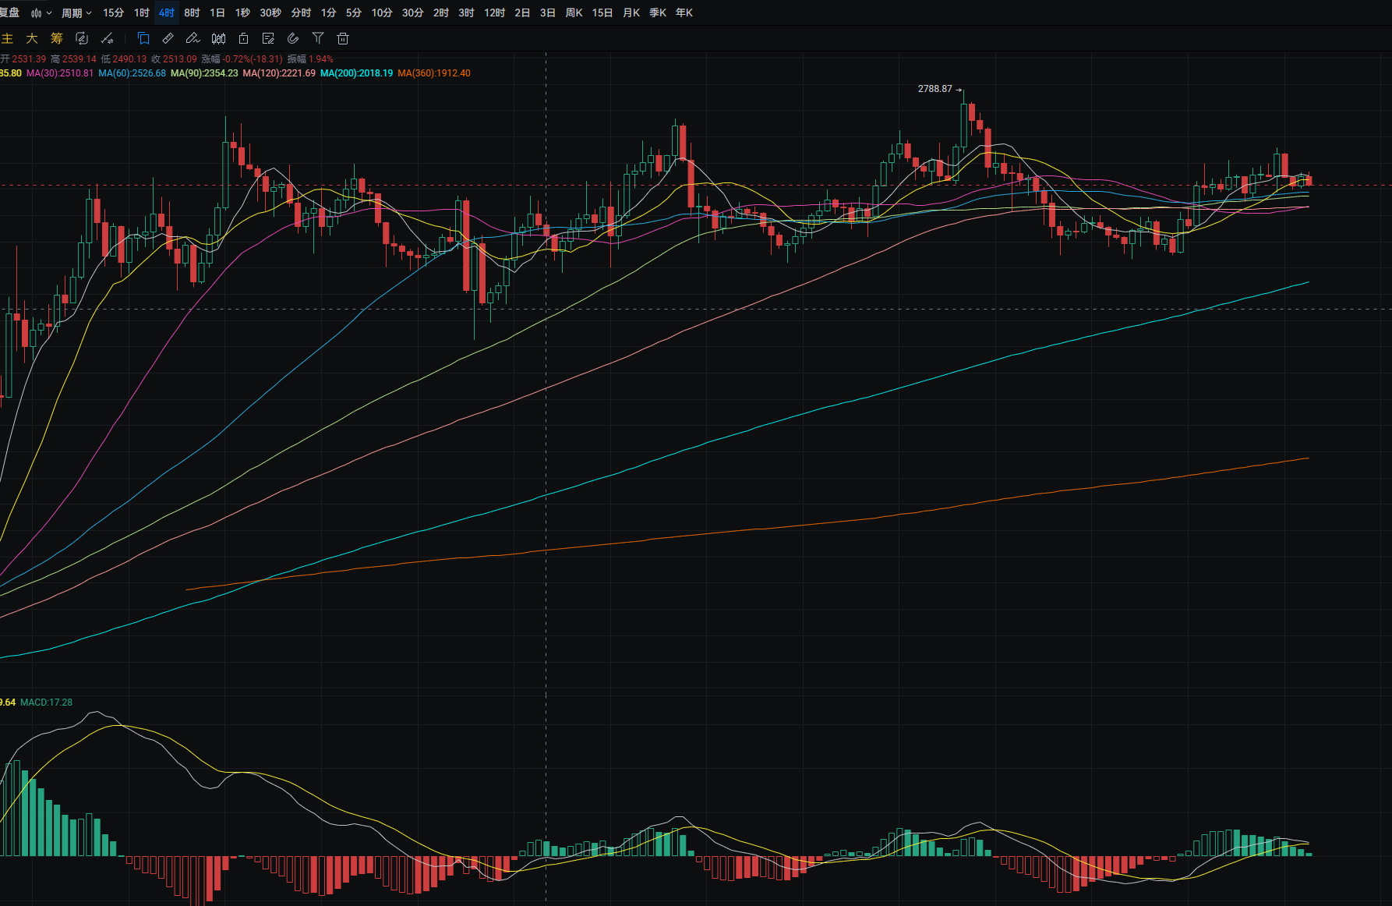Select the ruler measure tool
Viewport: 1392px width, 906px height.
pyautogui.click(x=168, y=38)
